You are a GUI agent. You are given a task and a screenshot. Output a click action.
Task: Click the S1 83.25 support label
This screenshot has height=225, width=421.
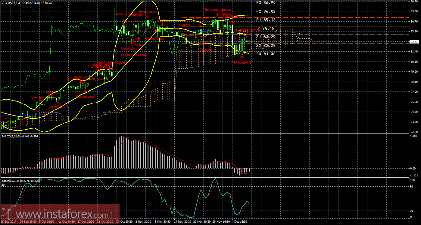tap(266, 37)
